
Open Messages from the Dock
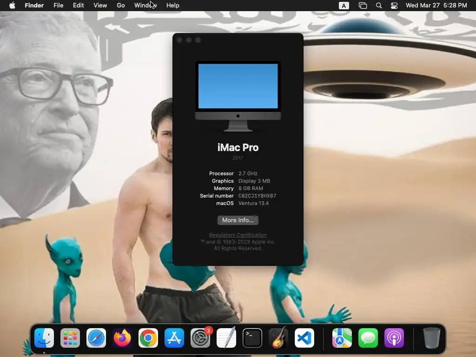368,338
